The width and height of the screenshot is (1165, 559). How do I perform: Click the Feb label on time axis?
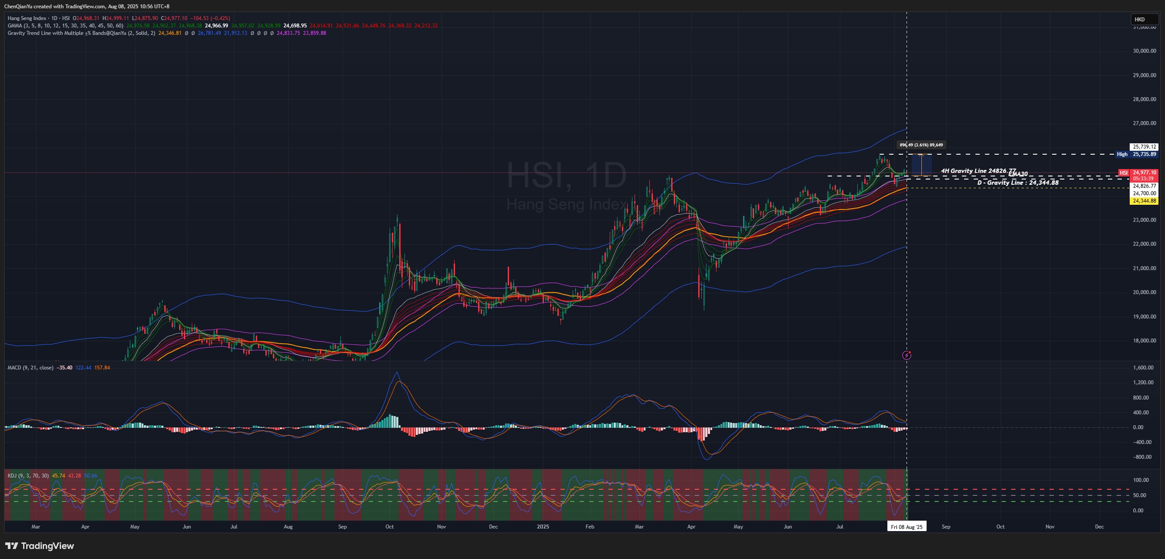590,527
